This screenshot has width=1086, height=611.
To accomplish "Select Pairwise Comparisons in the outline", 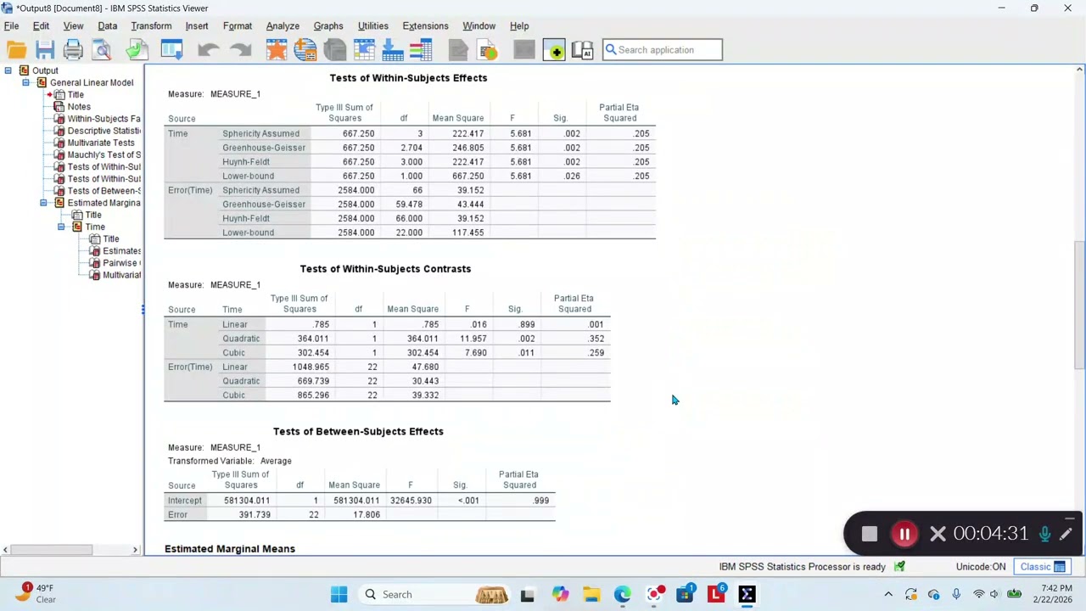I will click(121, 263).
